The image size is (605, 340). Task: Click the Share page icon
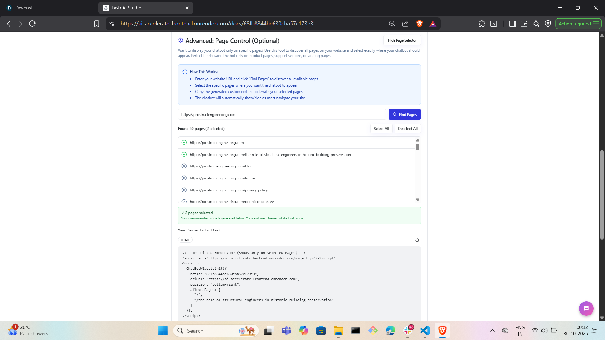[x=405, y=24]
